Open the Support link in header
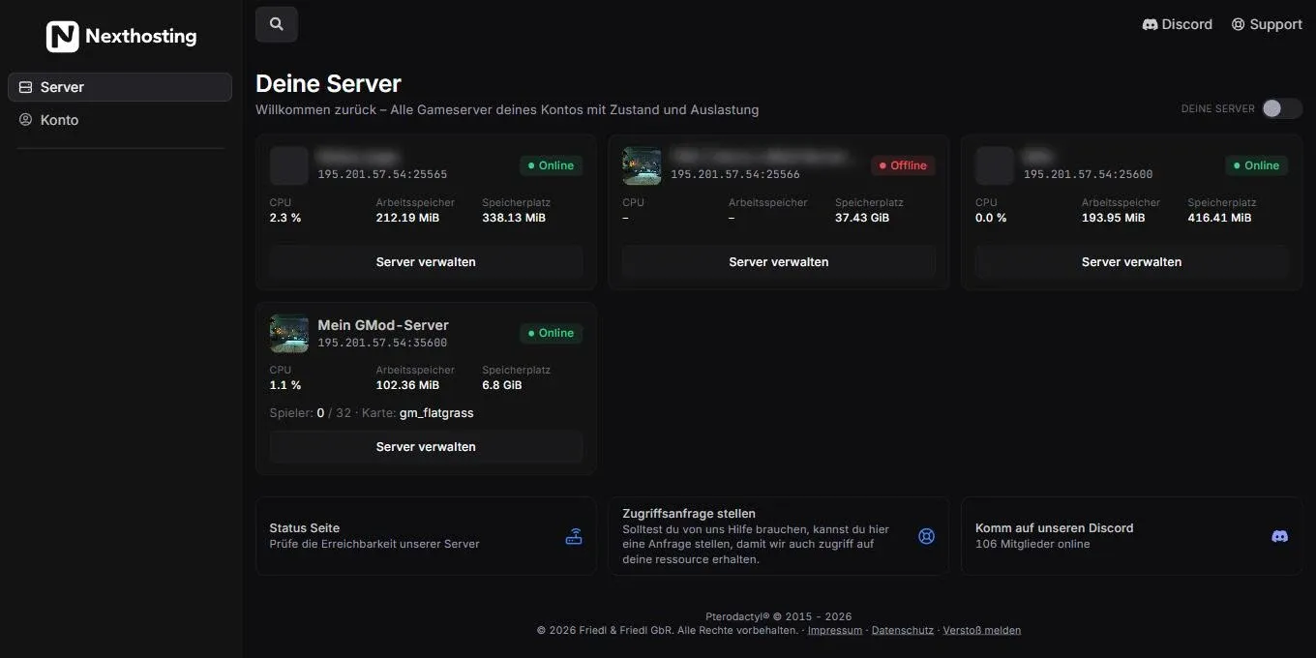The width and height of the screenshot is (1316, 658). [x=1267, y=24]
